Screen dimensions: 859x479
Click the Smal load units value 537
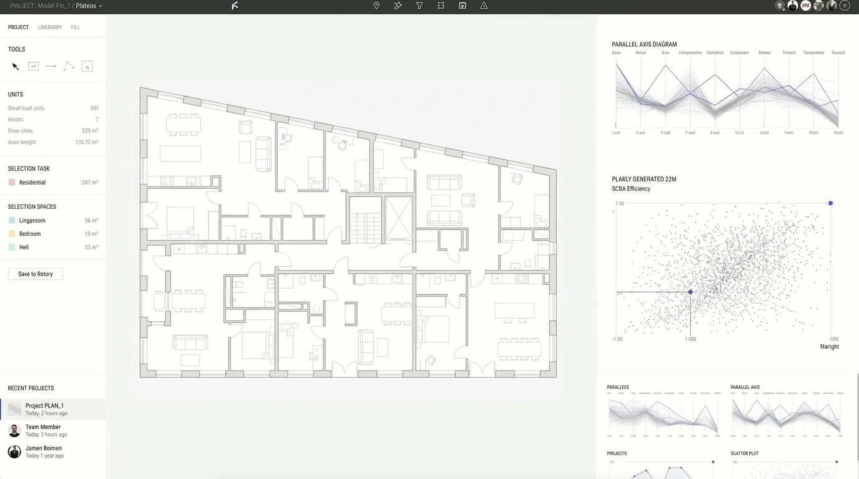tap(94, 109)
